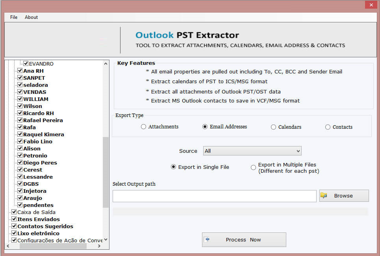Start extraction with Process Now
This screenshot has height=256, width=380.
244,240
